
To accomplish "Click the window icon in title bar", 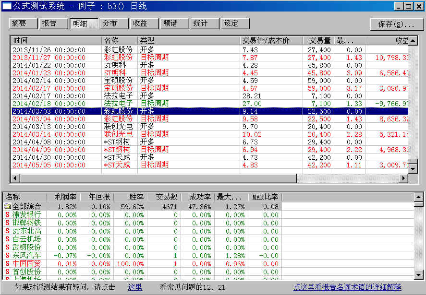I will (x=7, y=5).
